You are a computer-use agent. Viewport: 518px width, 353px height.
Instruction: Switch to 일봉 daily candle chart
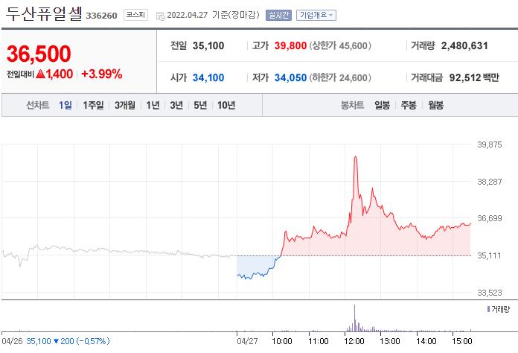382,105
